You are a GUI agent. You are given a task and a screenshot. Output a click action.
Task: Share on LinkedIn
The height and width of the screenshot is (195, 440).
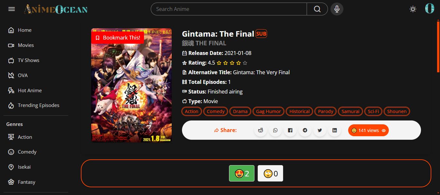point(335,130)
